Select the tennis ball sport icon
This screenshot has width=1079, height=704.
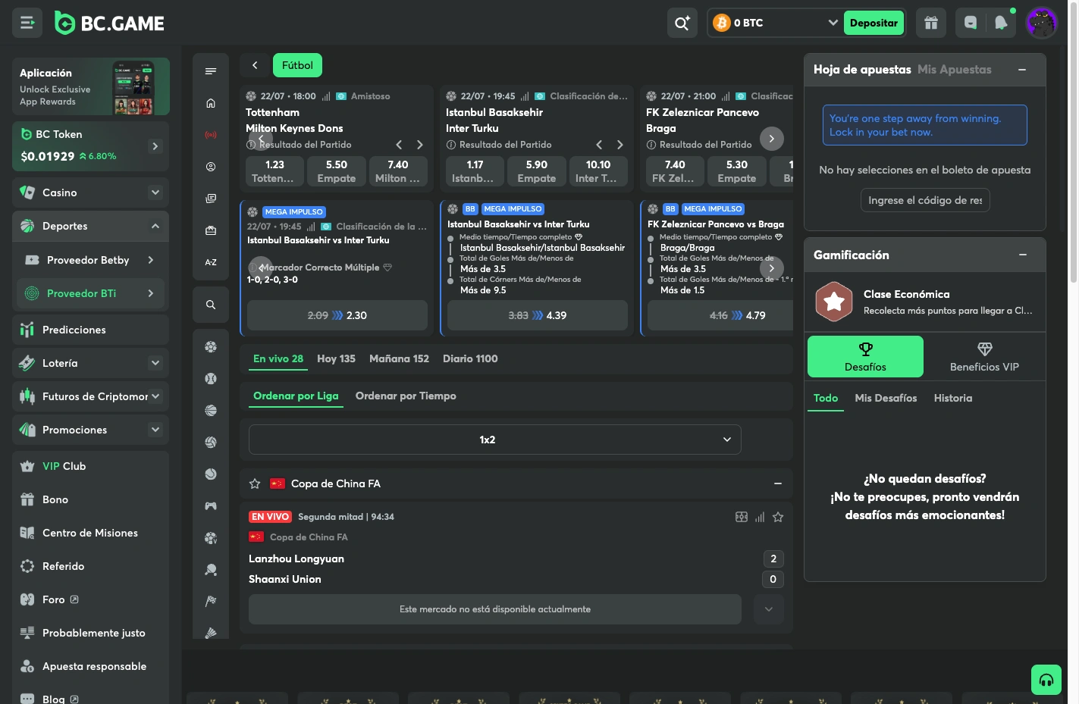[x=211, y=474]
